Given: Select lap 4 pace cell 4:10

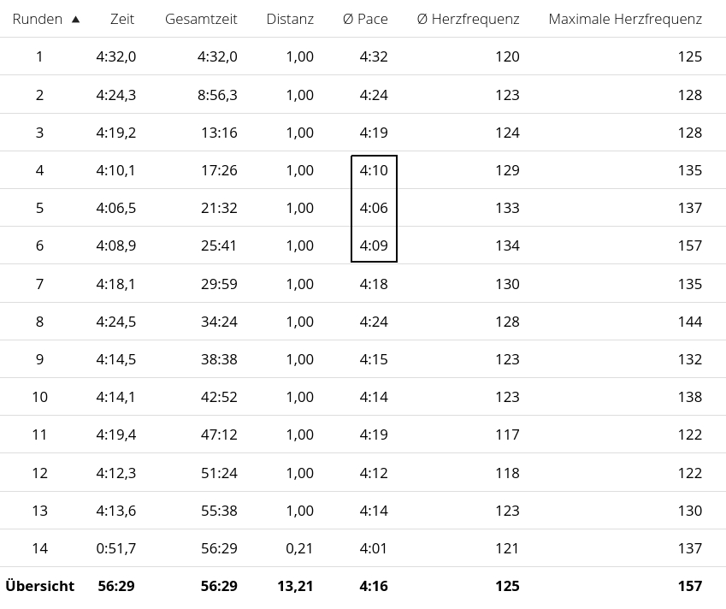Looking at the screenshot, I should (x=374, y=170).
